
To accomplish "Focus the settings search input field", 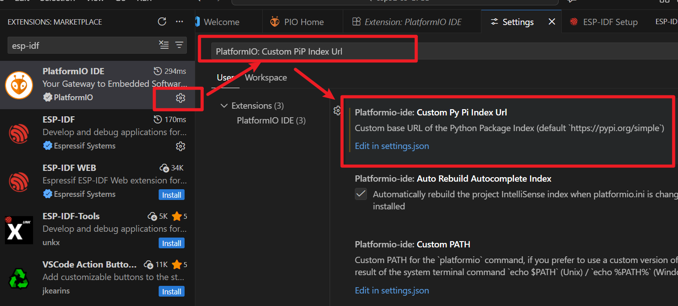I will click(313, 51).
